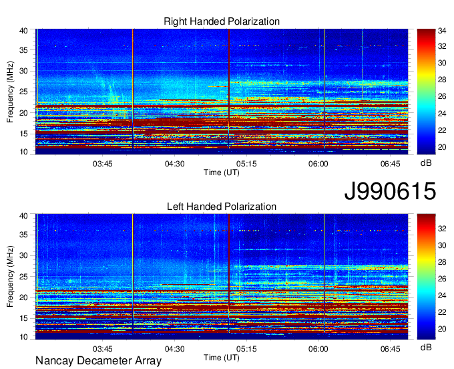Click the 28 dB value on lower color scale
The height and width of the screenshot is (369, 454).
click(442, 262)
